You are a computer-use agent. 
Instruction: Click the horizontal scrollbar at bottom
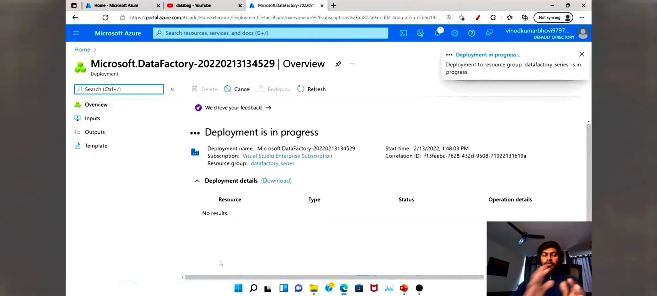tap(334, 277)
